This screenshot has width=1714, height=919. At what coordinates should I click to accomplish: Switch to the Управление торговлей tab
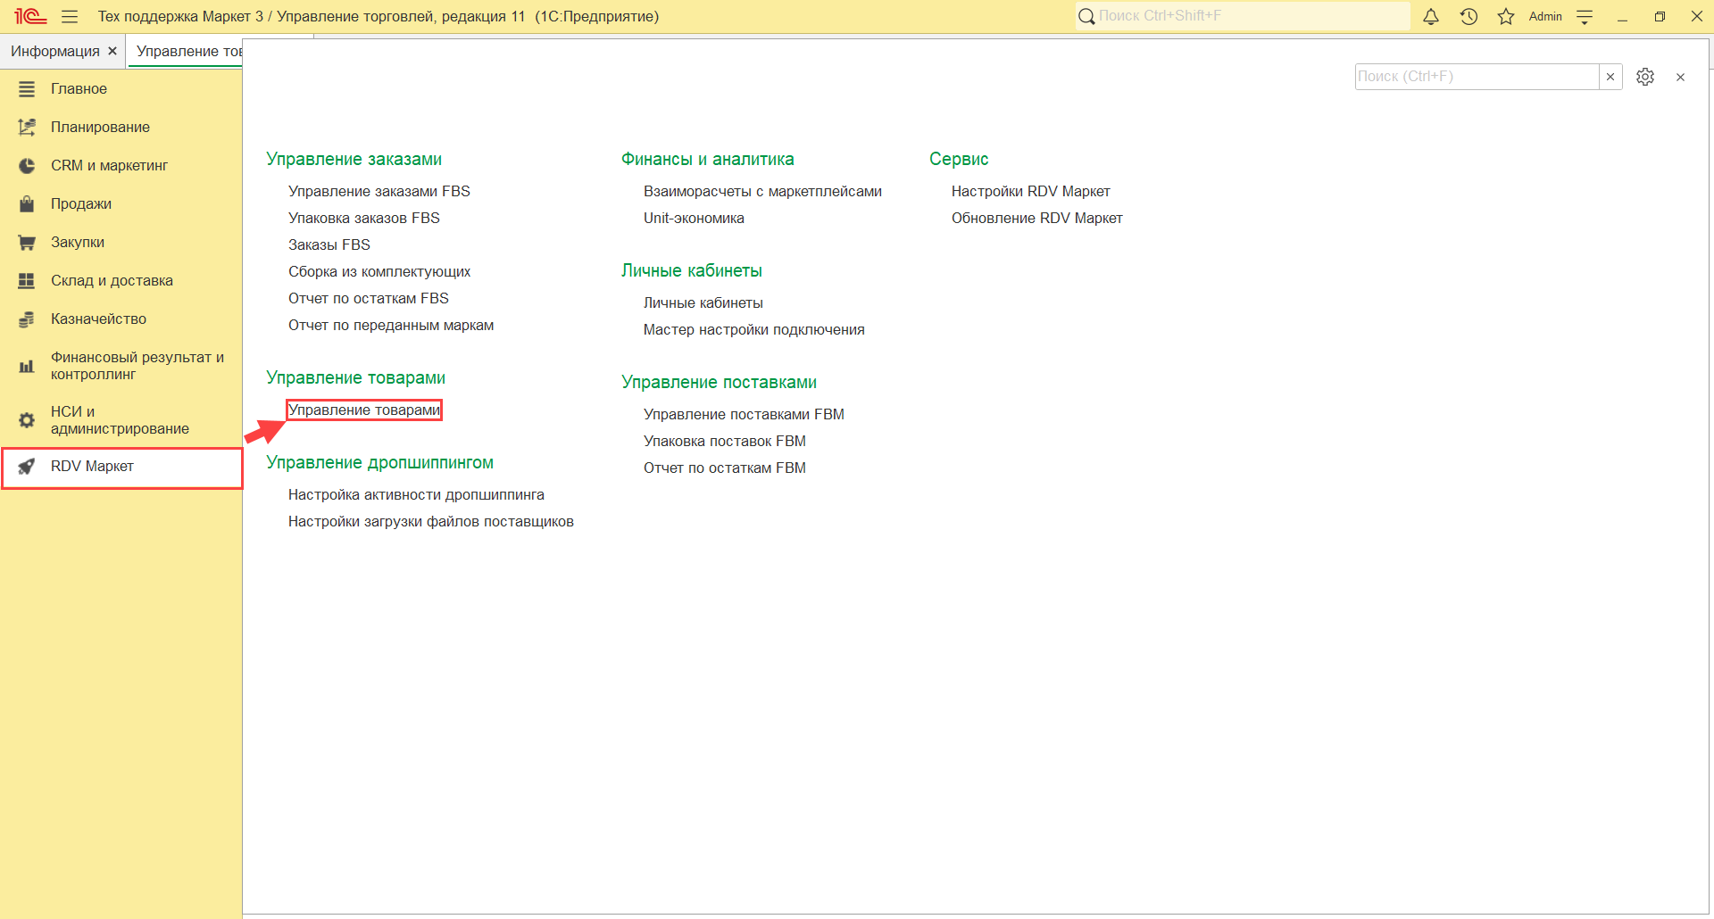click(x=188, y=52)
